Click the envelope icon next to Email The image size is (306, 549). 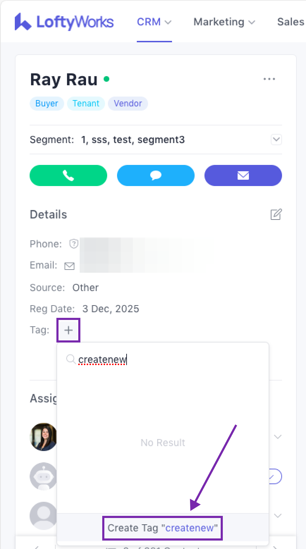[x=69, y=266]
